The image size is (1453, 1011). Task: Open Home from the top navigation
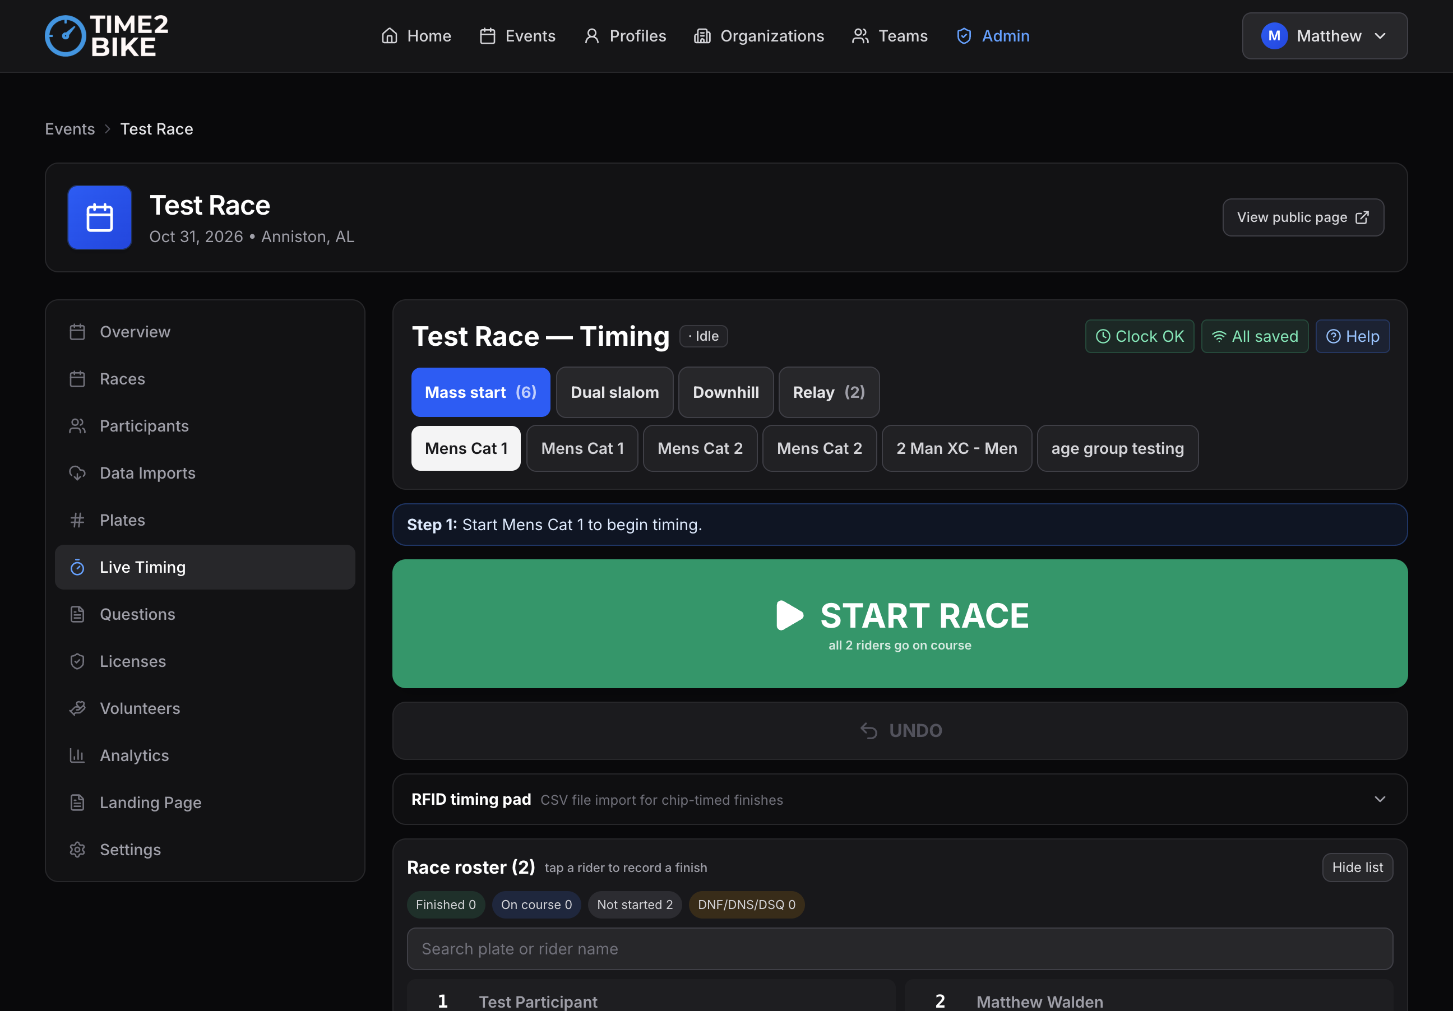(x=416, y=36)
